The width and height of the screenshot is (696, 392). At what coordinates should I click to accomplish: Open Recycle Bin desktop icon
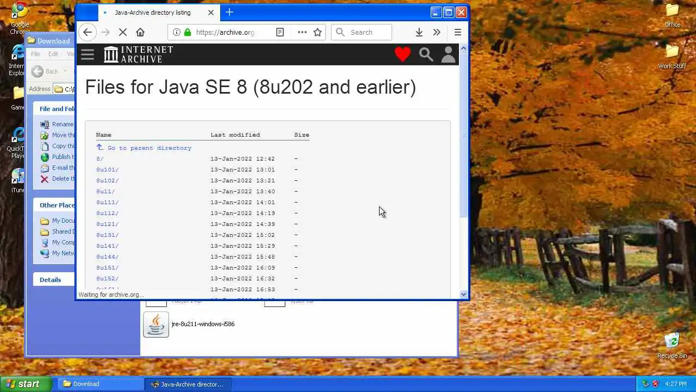pos(672,346)
